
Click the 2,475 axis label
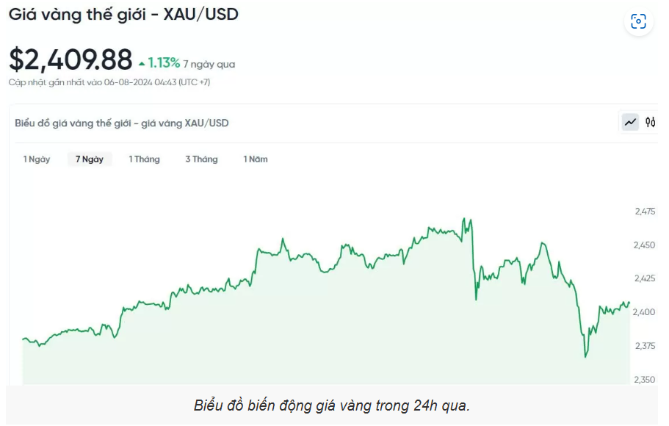(x=645, y=212)
